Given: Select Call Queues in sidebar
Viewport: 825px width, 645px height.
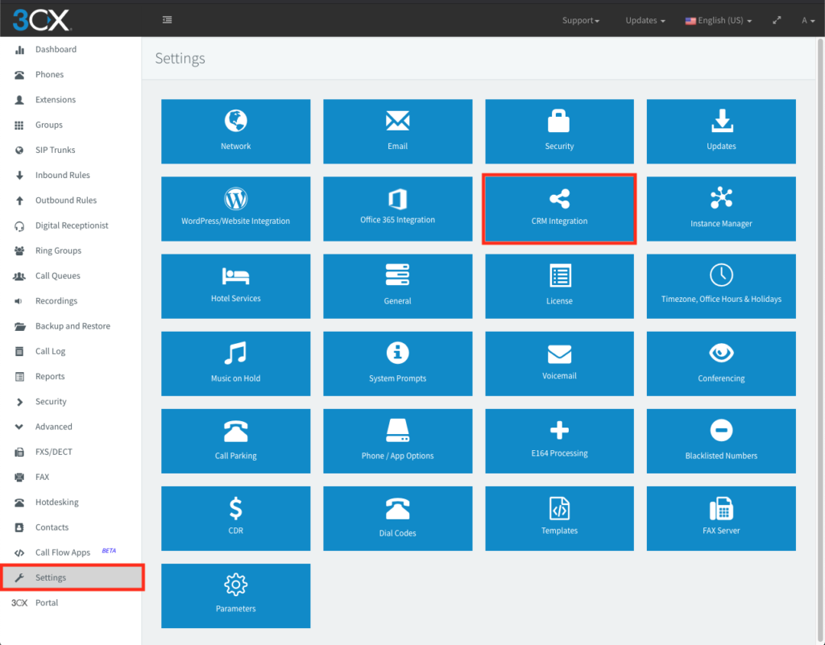Looking at the screenshot, I should tap(71, 276).
